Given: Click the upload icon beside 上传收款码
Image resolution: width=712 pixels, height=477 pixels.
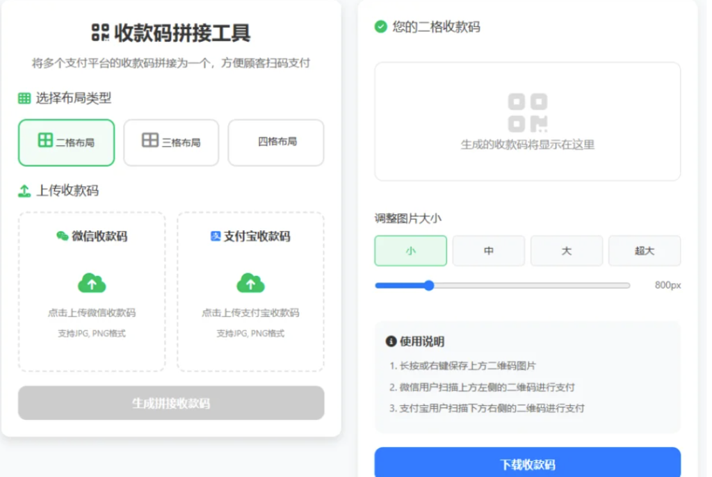Looking at the screenshot, I should (24, 191).
